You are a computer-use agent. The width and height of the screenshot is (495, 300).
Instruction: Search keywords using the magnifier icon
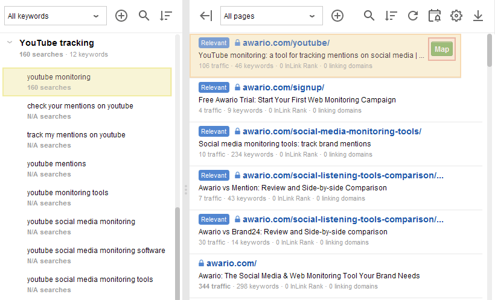[144, 16]
